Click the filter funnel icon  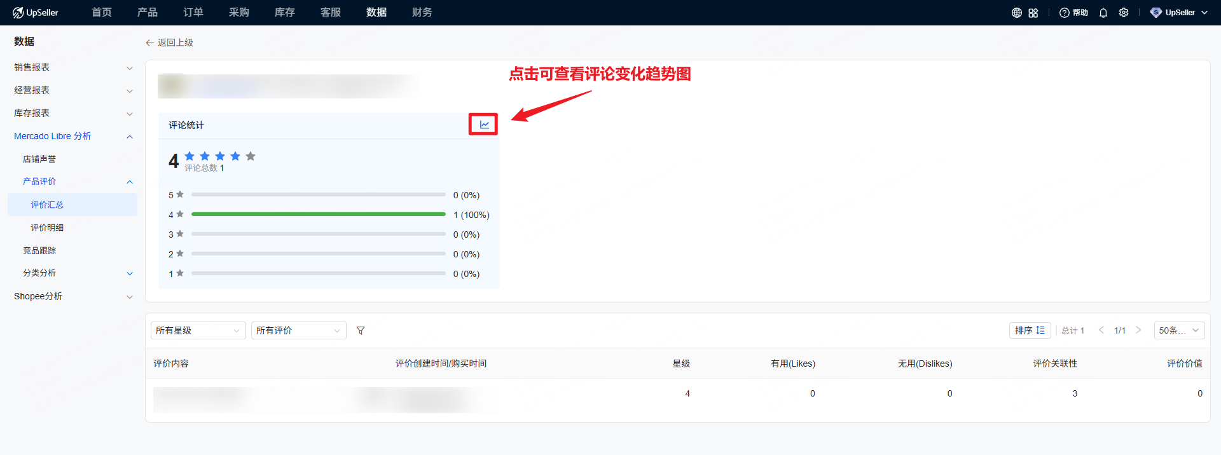click(361, 330)
